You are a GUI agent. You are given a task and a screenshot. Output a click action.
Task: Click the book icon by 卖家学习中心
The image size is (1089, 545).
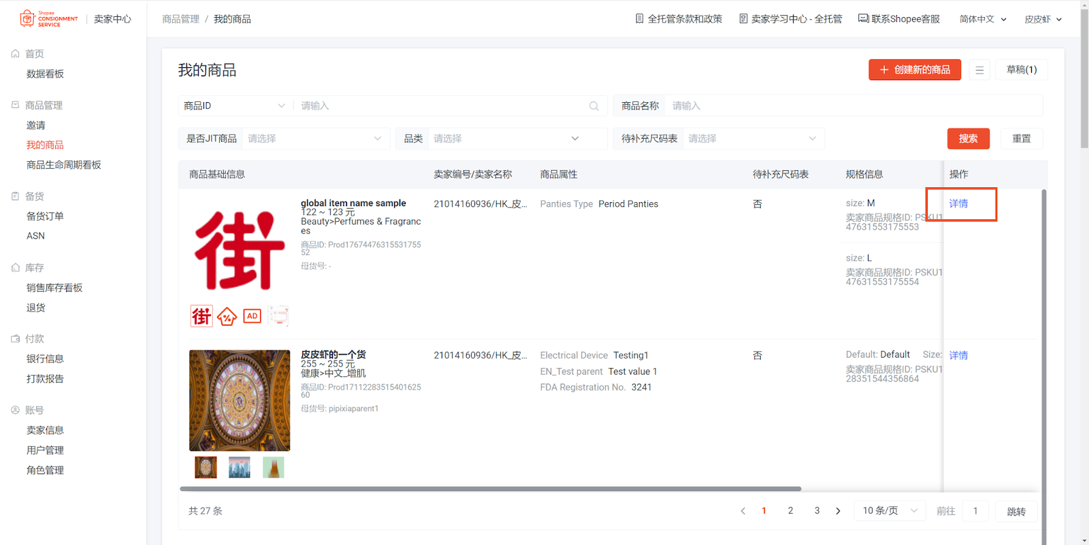click(x=743, y=18)
